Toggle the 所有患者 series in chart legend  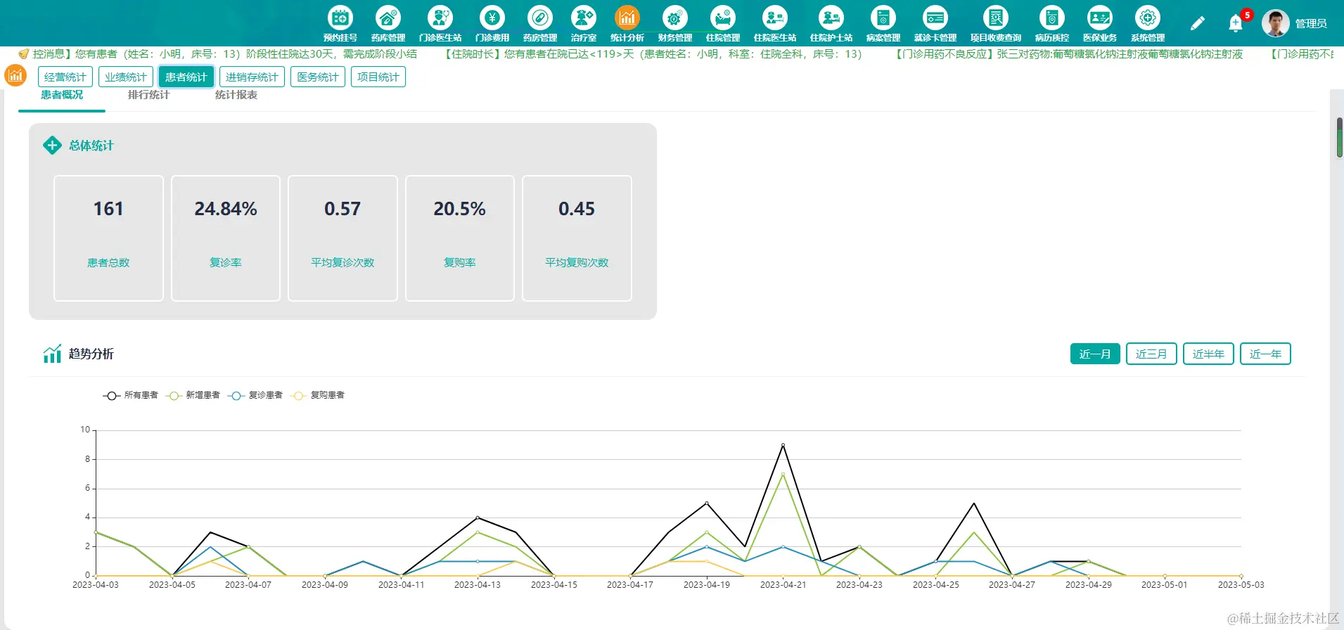pyautogui.click(x=131, y=395)
